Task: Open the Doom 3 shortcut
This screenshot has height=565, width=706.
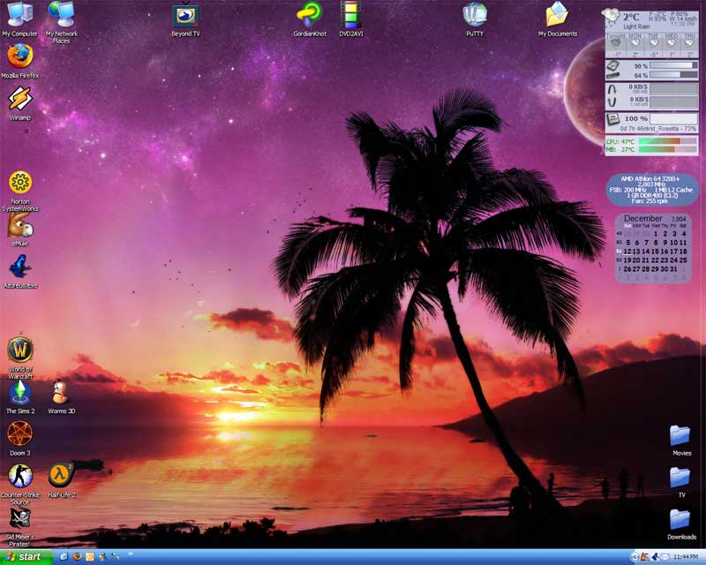Action: (x=19, y=433)
